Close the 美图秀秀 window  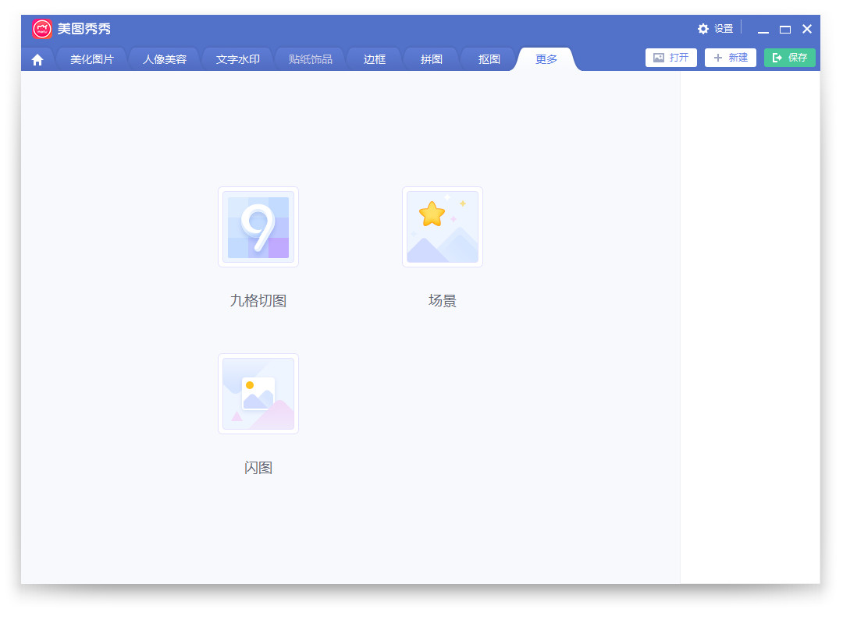click(807, 29)
